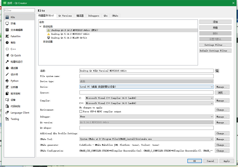Click Manage... next to Device

pyautogui.click(x=222, y=87)
